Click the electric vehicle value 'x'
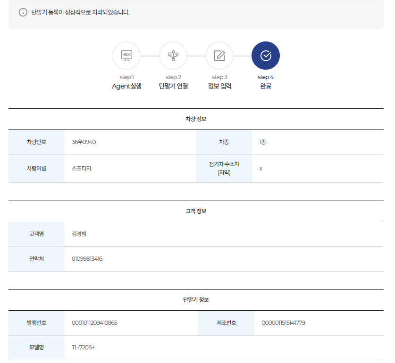The width and height of the screenshot is (395, 363). (261, 169)
